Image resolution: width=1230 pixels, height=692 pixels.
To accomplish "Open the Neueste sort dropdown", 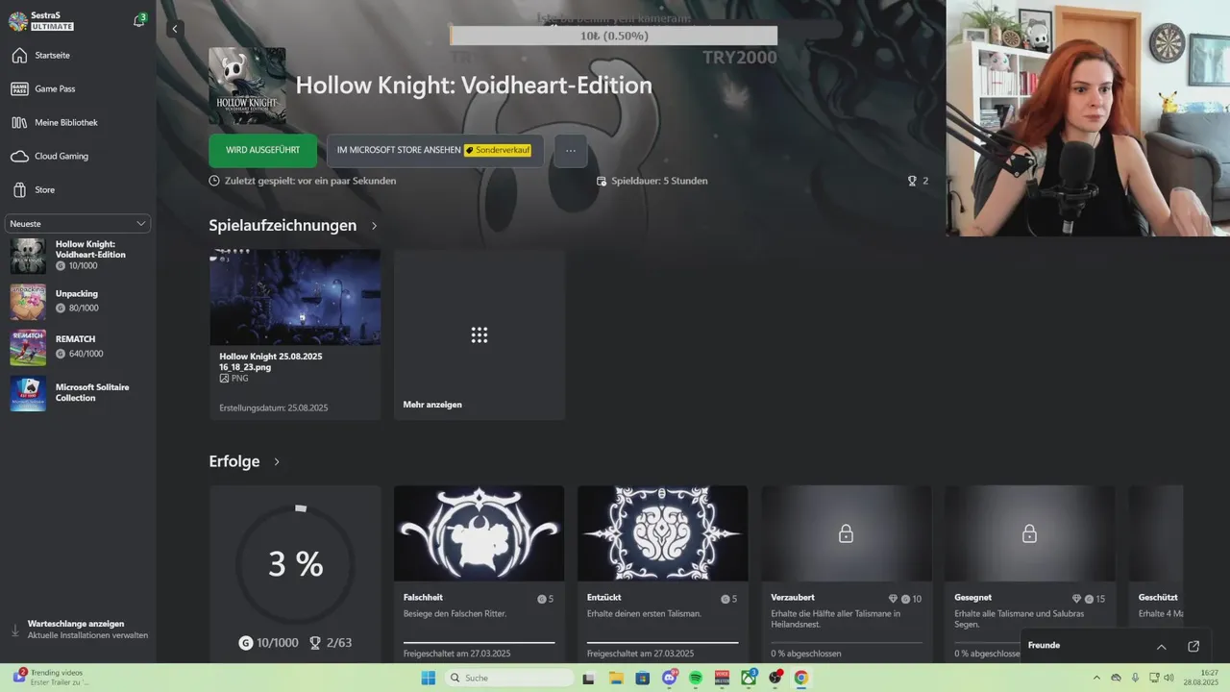I will click(78, 223).
